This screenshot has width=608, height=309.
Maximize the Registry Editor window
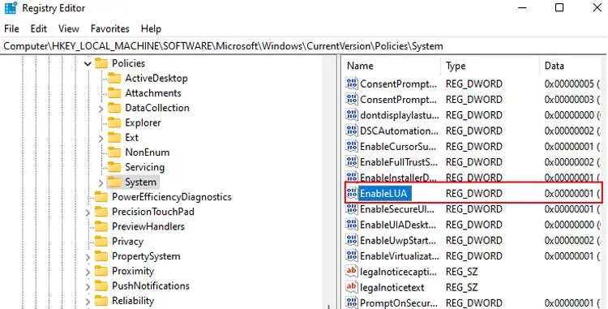559,8
